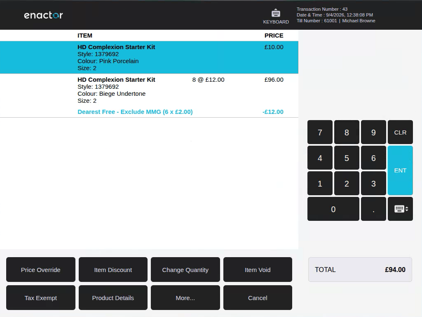Image resolution: width=422 pixels, height=317 pixels.
Task: Click the Dearest Free - Exclude MMG promotion line
Action: pyautogui.click(x=135, y=112)
